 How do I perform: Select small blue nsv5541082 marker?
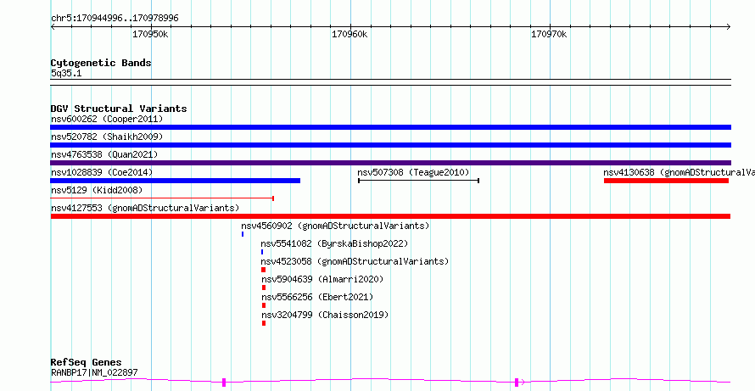click(x=262, y=252)
